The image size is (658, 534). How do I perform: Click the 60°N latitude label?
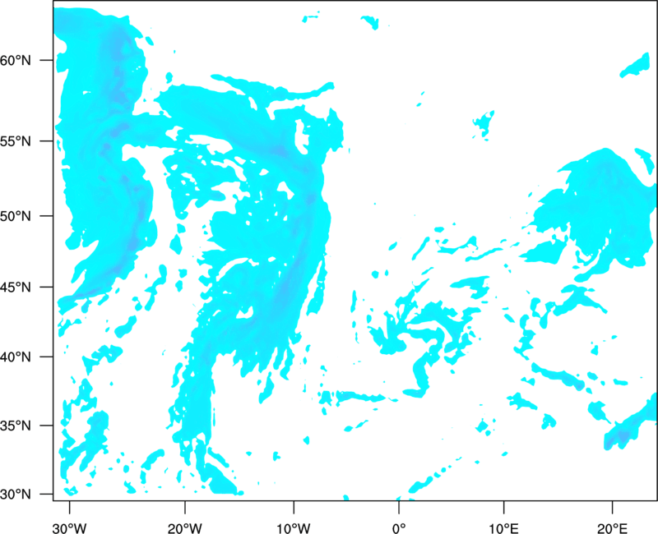click(x=16, y=60)
